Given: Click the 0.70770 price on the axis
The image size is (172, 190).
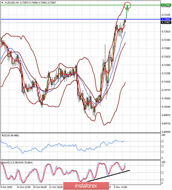Looking at the screenshot, I should (x=166, y=90).
